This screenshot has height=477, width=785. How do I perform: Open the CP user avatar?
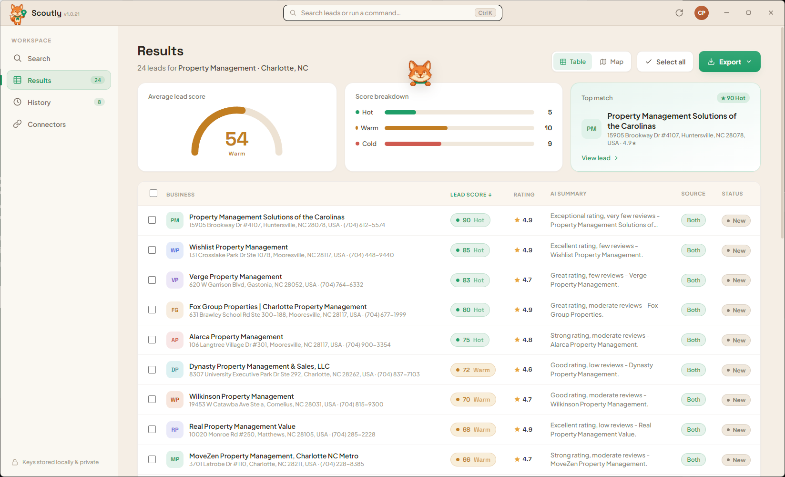[x=702, y=13]
